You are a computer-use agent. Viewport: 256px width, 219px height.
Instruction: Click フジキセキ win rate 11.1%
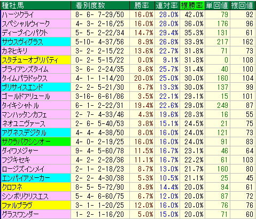pos(144,160)
